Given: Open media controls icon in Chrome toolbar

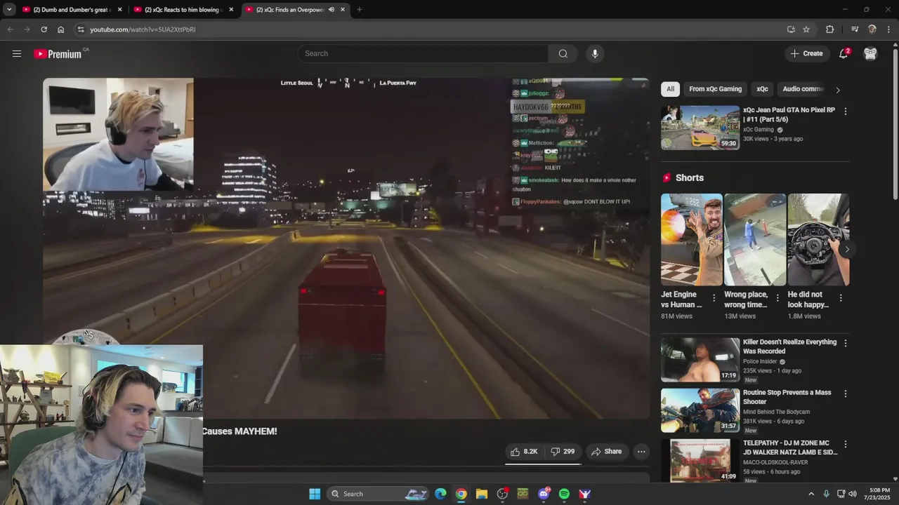Looking at the screenshot, I should pos(855,29).
